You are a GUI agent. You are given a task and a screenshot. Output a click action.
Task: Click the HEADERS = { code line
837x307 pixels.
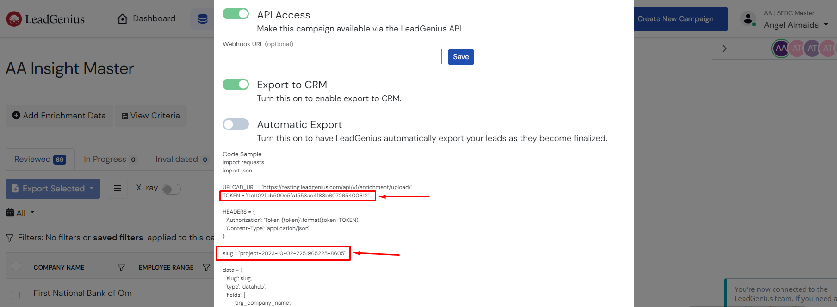pyautogui.click(x=239, y=212)
